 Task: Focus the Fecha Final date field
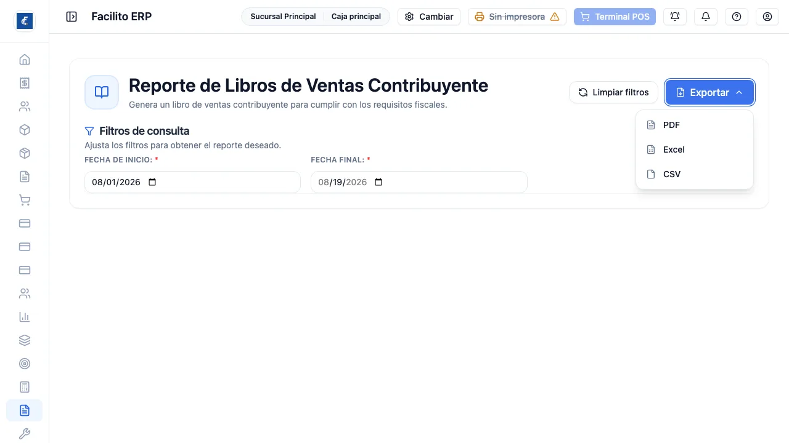coord(419,182)
